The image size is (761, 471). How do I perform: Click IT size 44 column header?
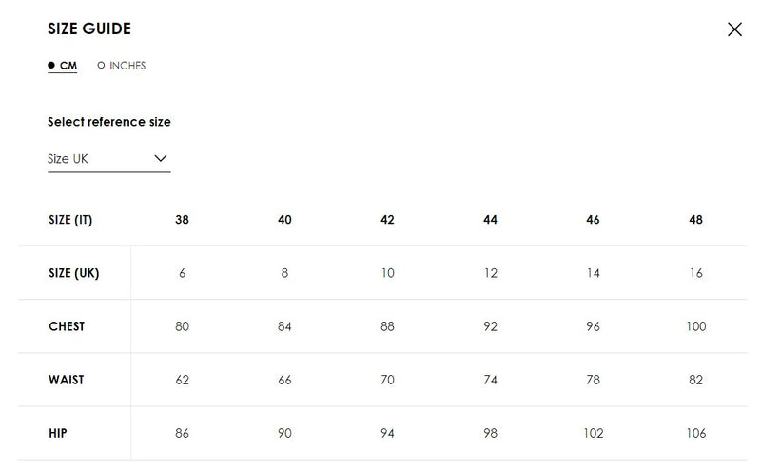tap(490, 220)
